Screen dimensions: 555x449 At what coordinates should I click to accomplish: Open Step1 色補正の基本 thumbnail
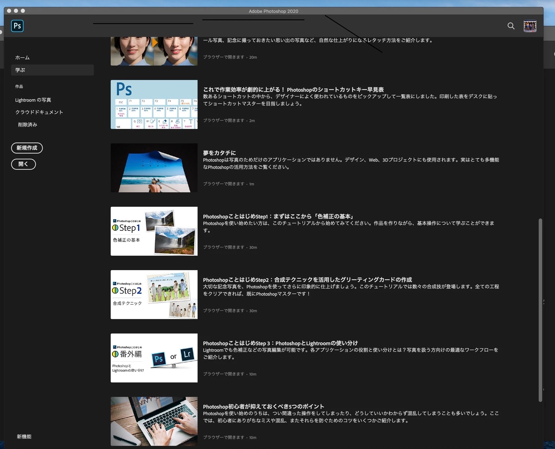tap(154, 231)
